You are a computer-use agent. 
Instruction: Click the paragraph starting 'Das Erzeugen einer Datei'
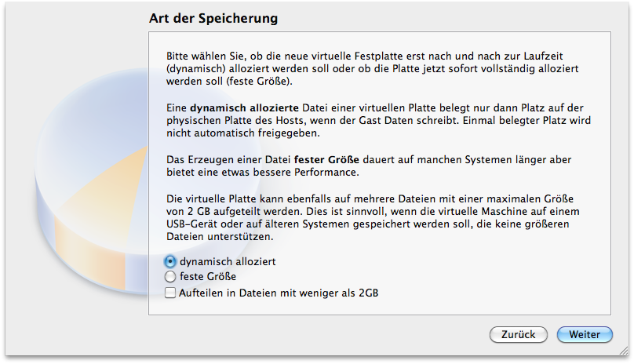pos(369,166)
